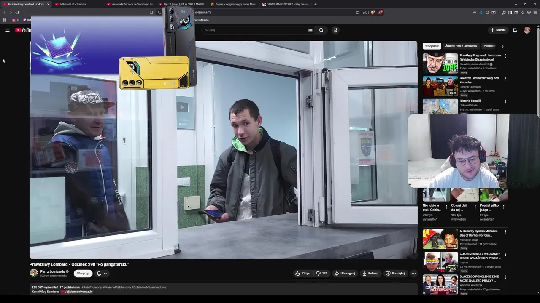Open the Brave wallet icon

[x=516, y=13]
